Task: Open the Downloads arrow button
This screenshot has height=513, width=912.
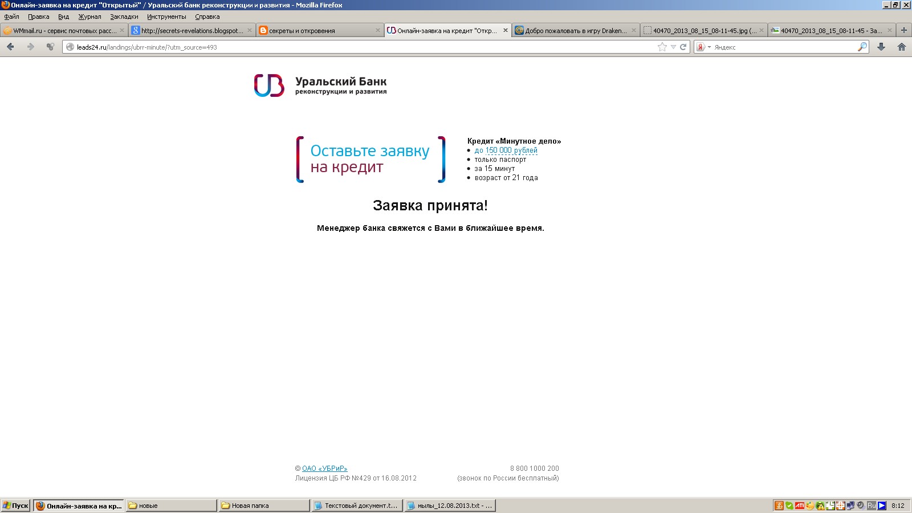Action: click(881, 47)
